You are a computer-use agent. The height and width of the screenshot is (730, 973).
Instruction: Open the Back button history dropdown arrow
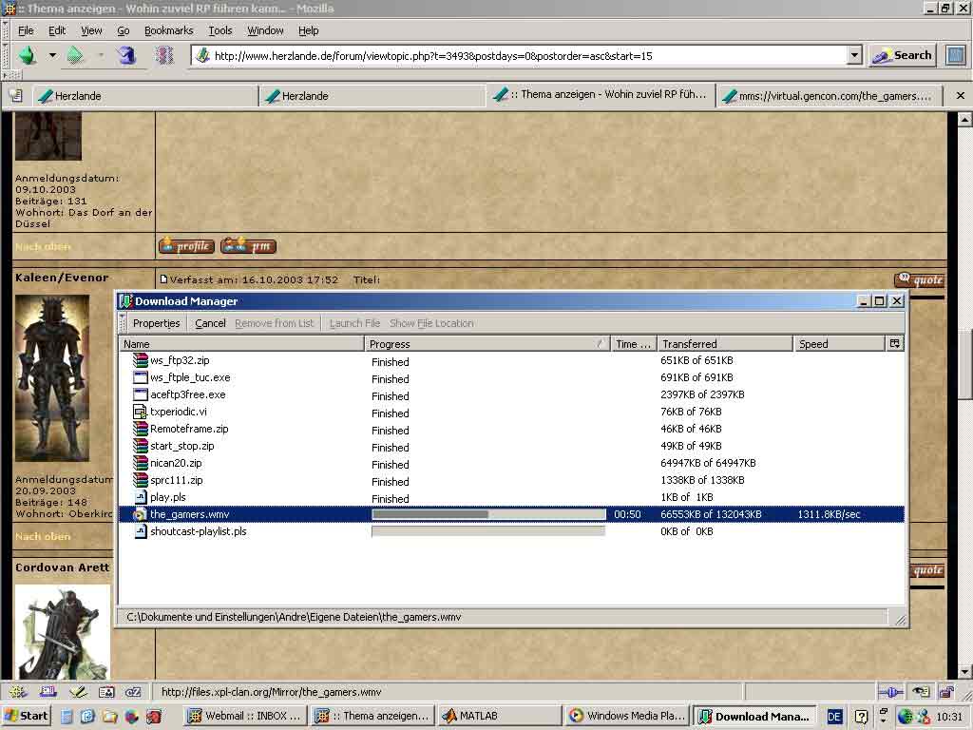[52, 55]
